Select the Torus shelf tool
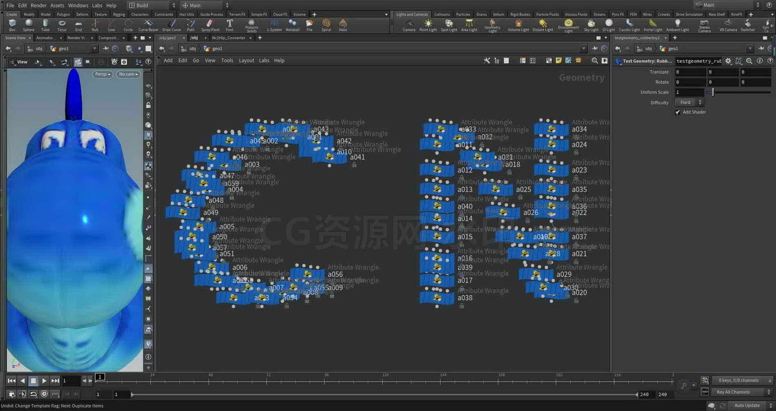Viewport: 776px width, 411px height. (x=62, y=25)
